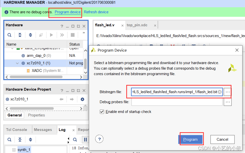Open the Tcl Console tab
Viewport: 245px width, 153px height.
17,130
